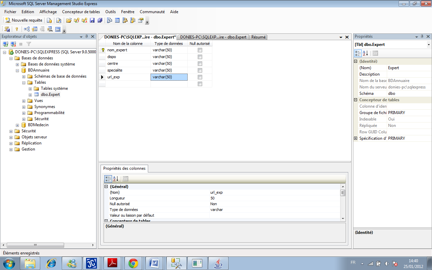Viewport: 432px width, 270px height.
Task: Open Microsoft Word from the taskbar
Action: click(x=154, y=263)
